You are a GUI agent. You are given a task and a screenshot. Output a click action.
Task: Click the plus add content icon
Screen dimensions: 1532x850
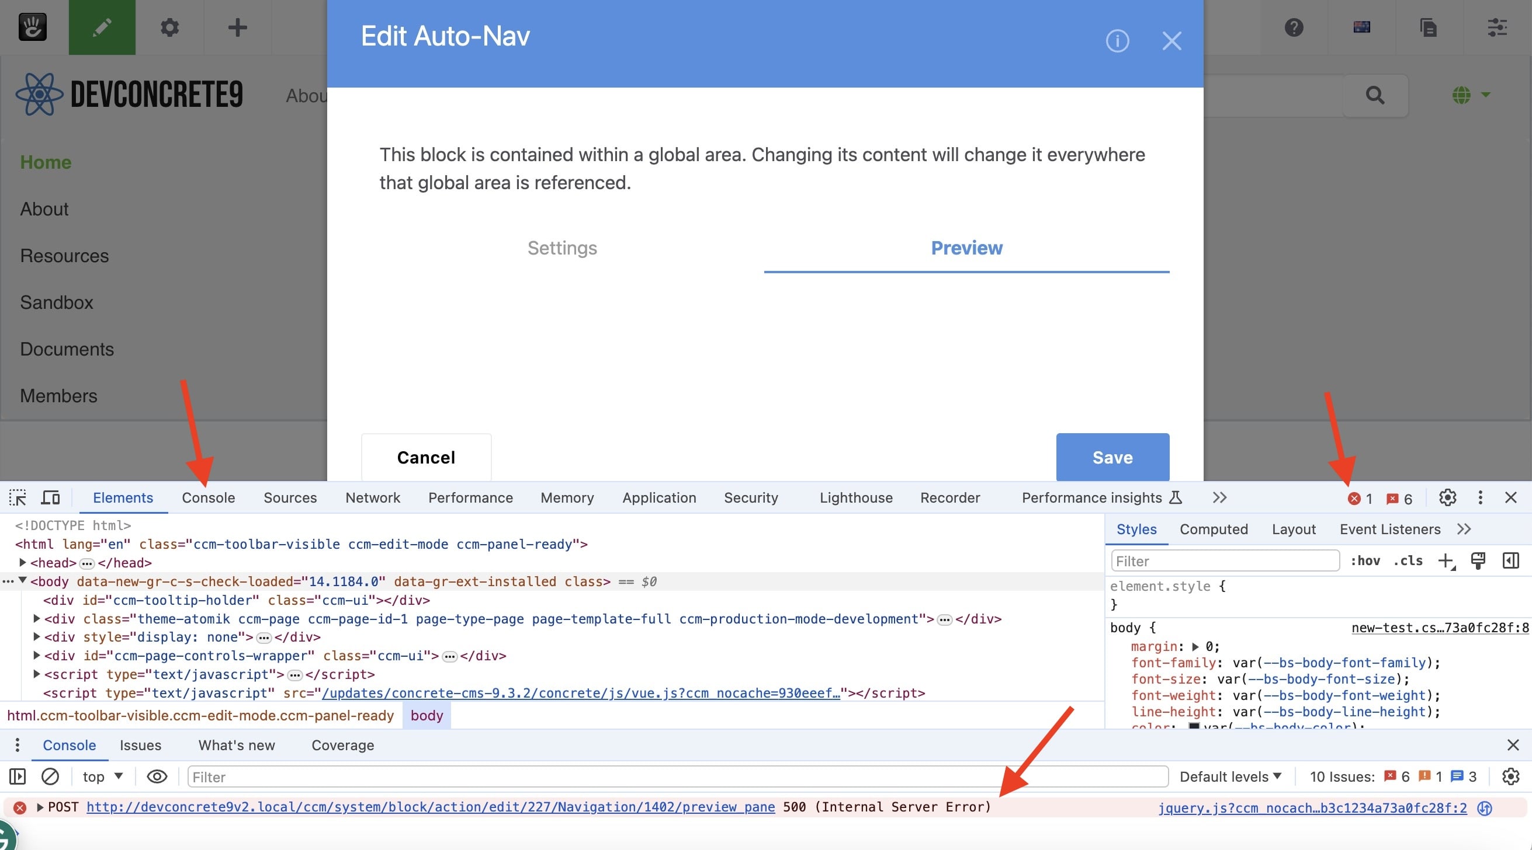[x=237, y=27]
